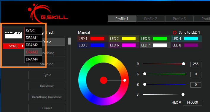The height and width of the screenshot is (112, 210).
Task: Select DRAM2 from the device list
Action: [x=33, y=45]
